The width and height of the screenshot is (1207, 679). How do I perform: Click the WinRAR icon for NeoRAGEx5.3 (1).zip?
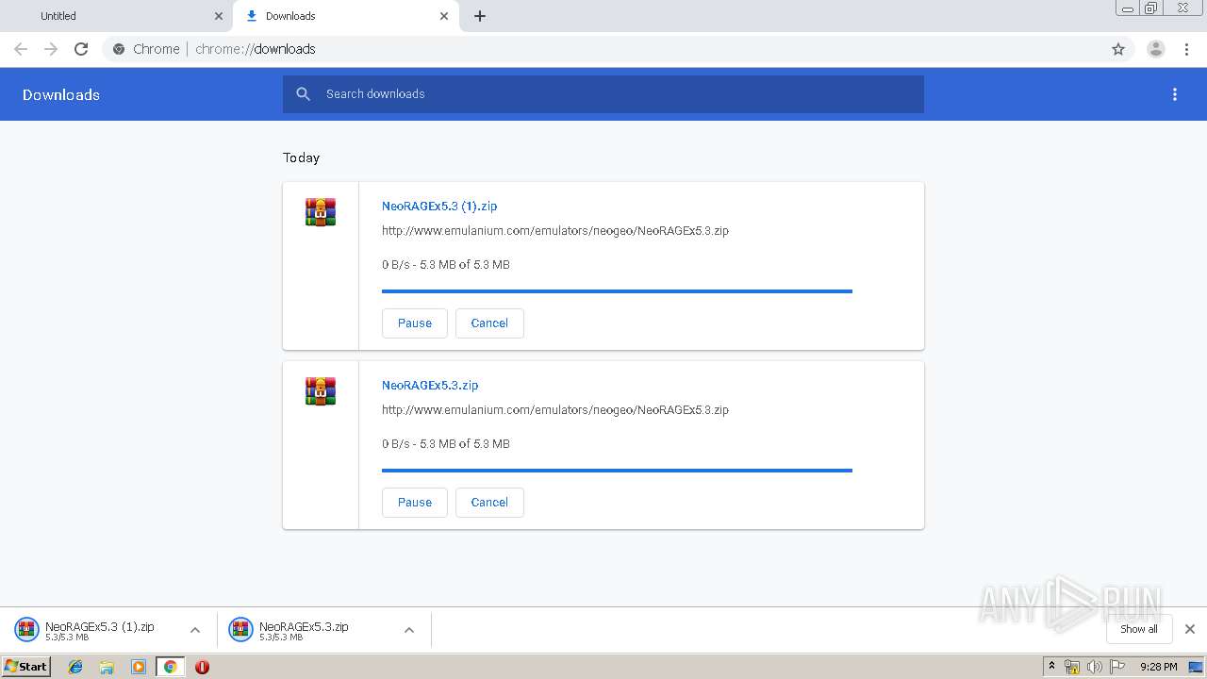[x=321, y=212]
